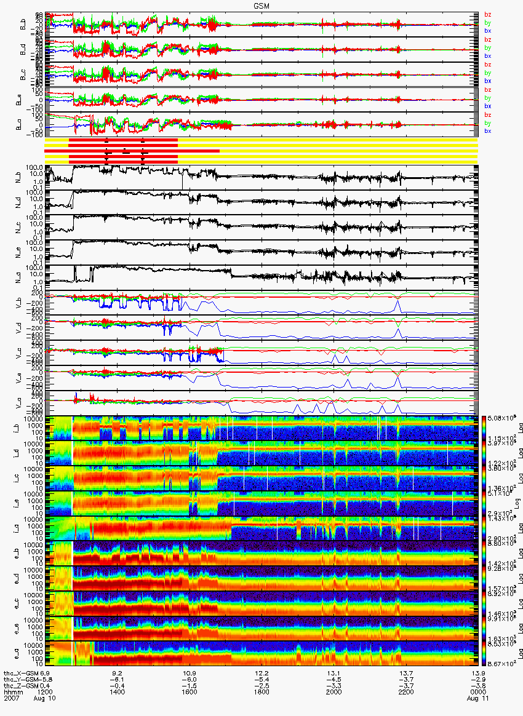Click the by legend beside the B_c panel
Image resolution: width=523 pixels, height=716 pixels.
[x=487, y=73]
